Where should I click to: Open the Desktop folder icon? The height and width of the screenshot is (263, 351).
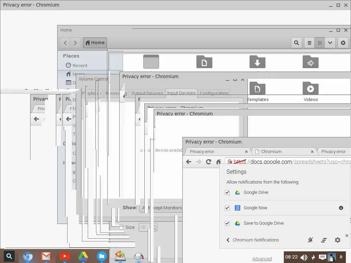[151, 62]
